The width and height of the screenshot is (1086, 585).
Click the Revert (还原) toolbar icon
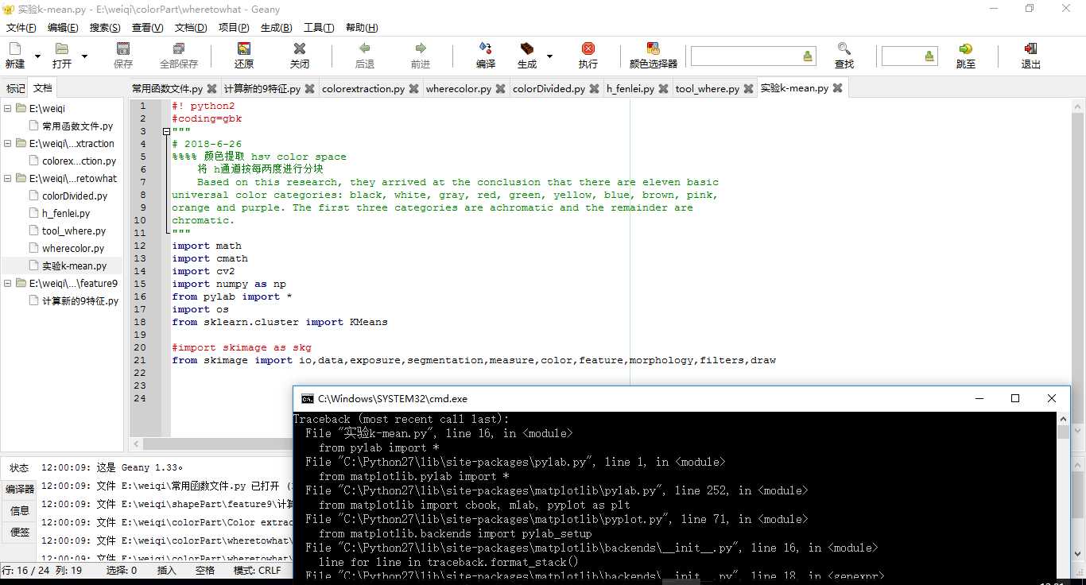[x=244, y=55]
